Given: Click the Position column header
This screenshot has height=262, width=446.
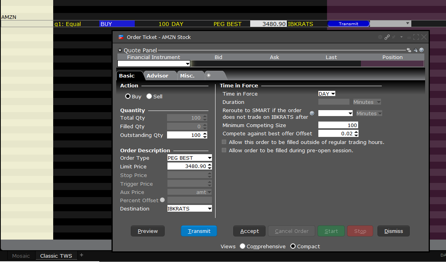Looking at the screenshot, I should (392, 57).
